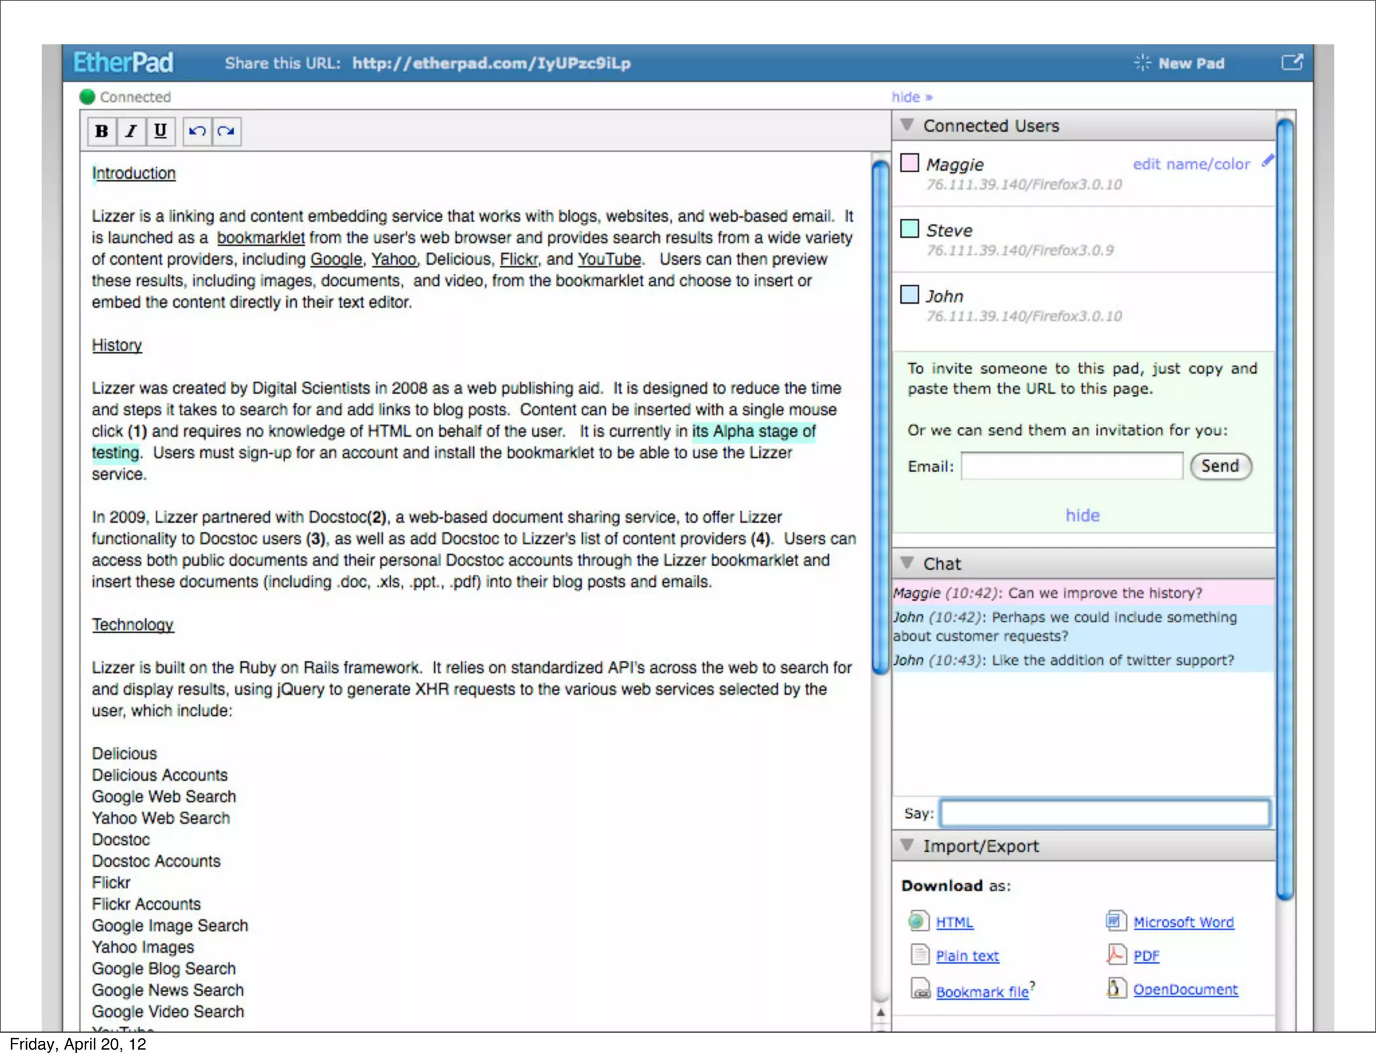Screen dimensions: 1376x1059
Task: Toggle italic formatting button
Action: pos(131,131)
